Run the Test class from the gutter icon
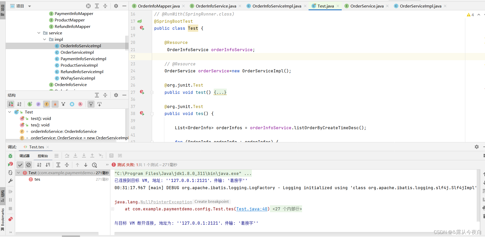The image size is (485, 237). point(142,28)
